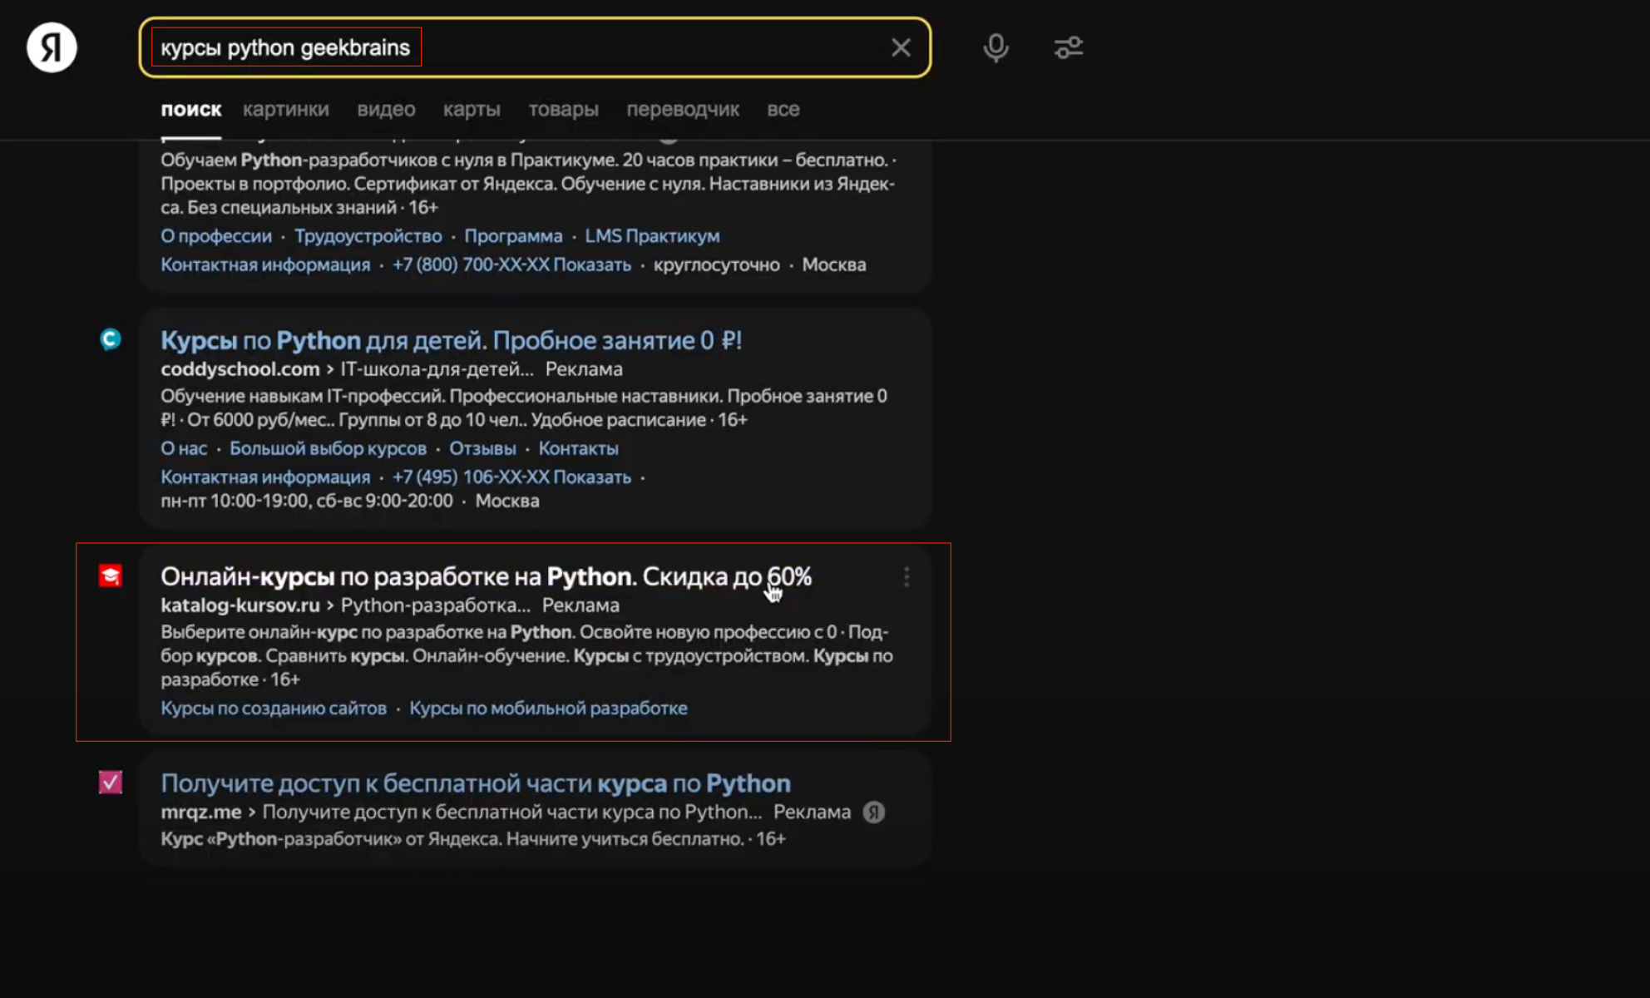Image resolution: width=1650 pixels, height=998 pixels.
Task: Switch to the видео tab
Action: coord(386,109)
